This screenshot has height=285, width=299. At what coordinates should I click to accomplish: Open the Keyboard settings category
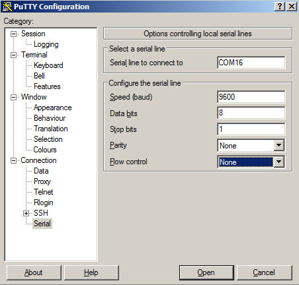48,65
